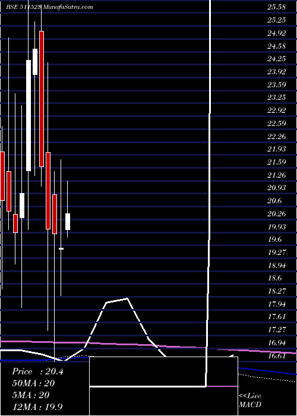Click the 17.27 price axis label
The image size is (297, 416).
click(x=277, y=330)
